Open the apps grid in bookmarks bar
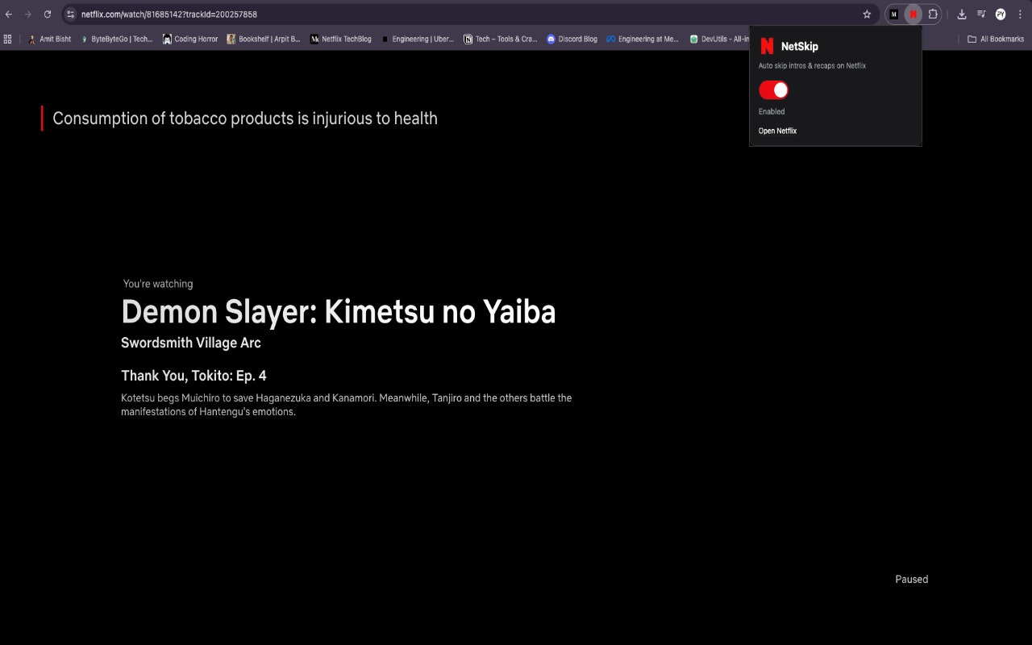 click(7, 39)
